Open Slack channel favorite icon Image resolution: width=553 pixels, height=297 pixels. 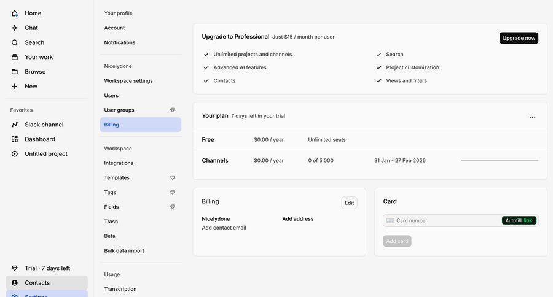tap(15, 125)
